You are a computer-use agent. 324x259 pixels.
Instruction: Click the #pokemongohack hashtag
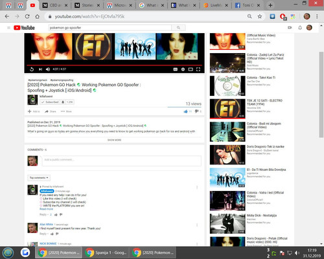[38, 80]
